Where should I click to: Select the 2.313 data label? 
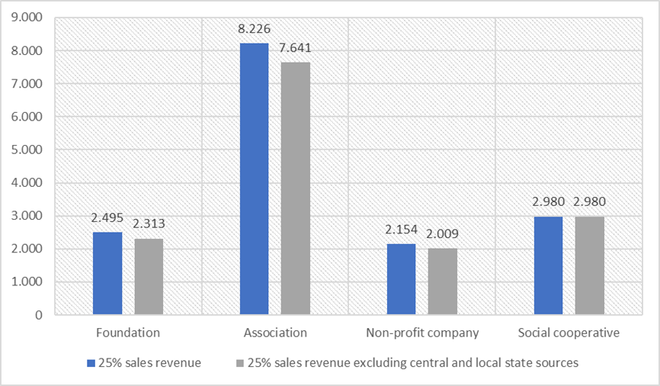[x=149, y=226]
